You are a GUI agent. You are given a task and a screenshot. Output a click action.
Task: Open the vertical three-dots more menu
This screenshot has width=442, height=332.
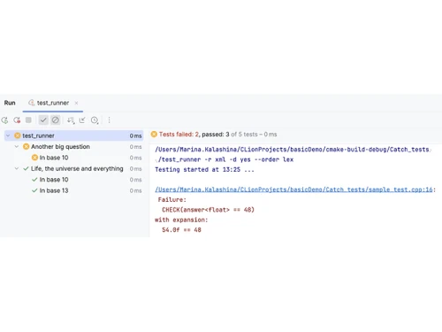point(109,120)
